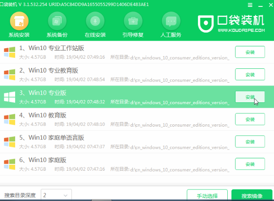Screen dimensions: 274x201
Task: Install Win10 家庭版 with 安装 button
Action: tap(250, 164)
